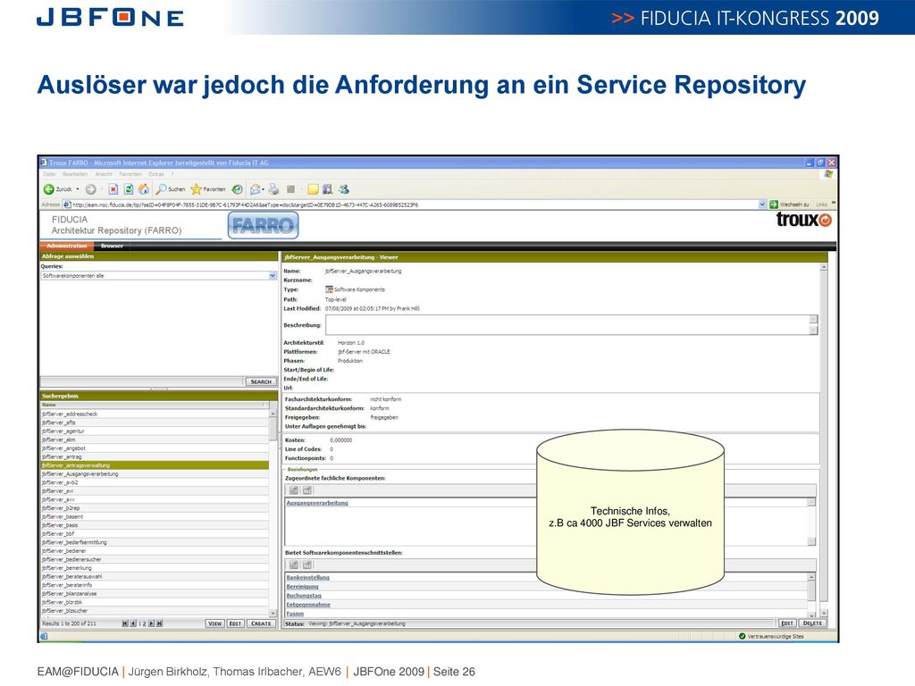This screenshot has height=686, width=915.
Task: Select jbfServer_basis in results
Action: tap(155, 525)
